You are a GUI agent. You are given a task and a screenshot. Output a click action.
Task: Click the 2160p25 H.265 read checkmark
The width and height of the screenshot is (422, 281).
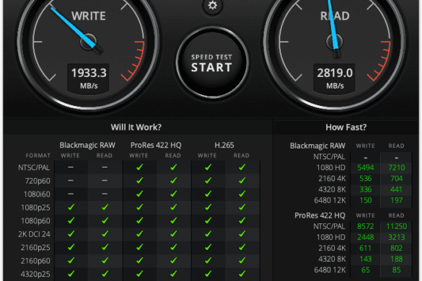242,247
